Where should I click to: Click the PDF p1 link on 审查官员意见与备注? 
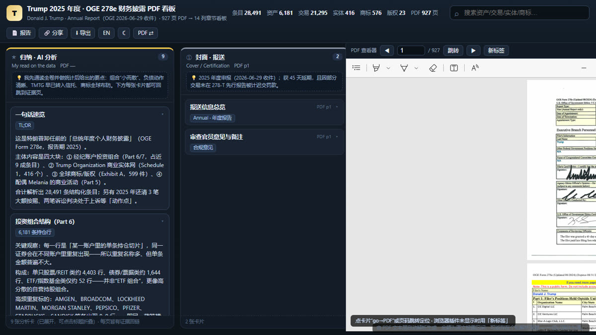pyautogui.click(x=324, y=136)
